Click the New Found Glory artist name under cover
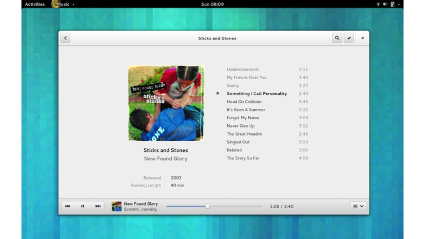The width and height of the screenshot is (425, 239). click(x=166, y=159)
